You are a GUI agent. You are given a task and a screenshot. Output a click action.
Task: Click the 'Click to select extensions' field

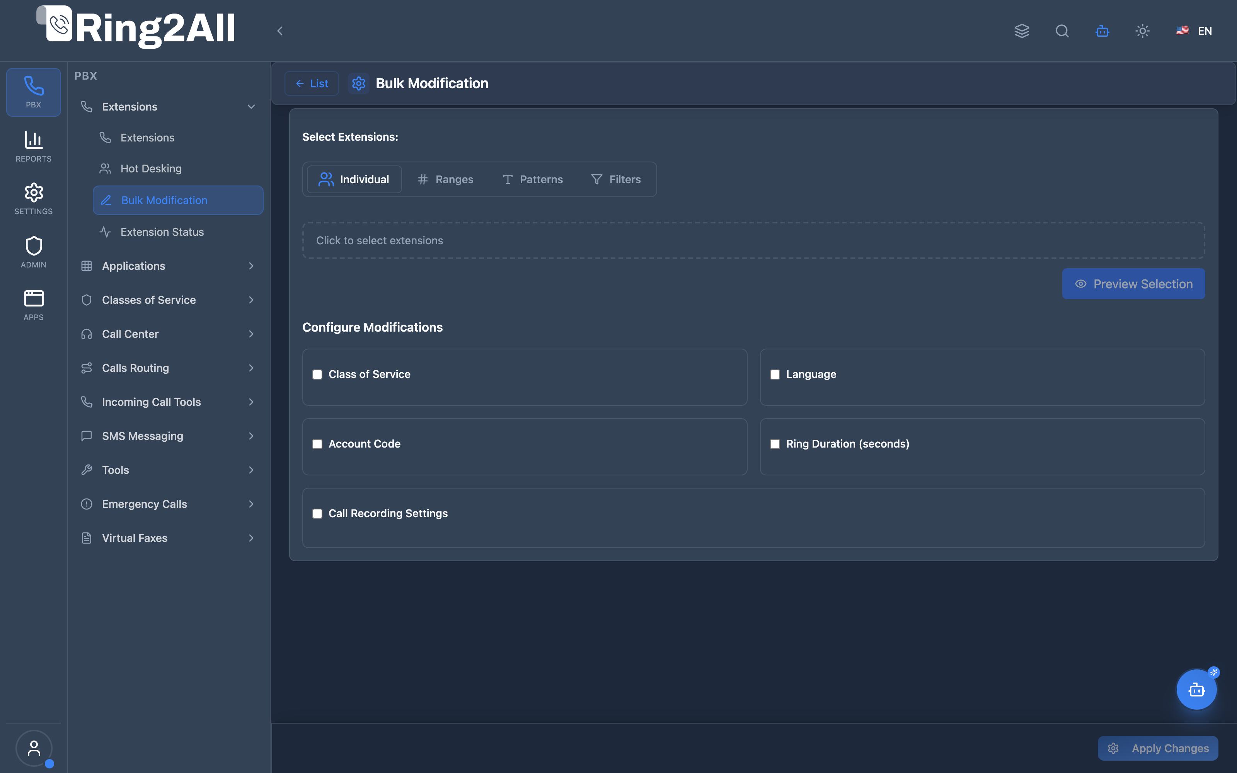click(753, 240)
